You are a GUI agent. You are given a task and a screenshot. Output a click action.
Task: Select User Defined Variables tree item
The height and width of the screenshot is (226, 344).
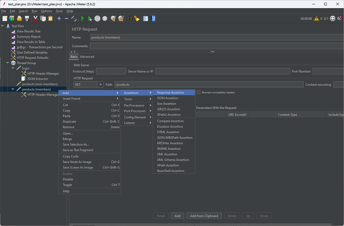tap(32, 52)
